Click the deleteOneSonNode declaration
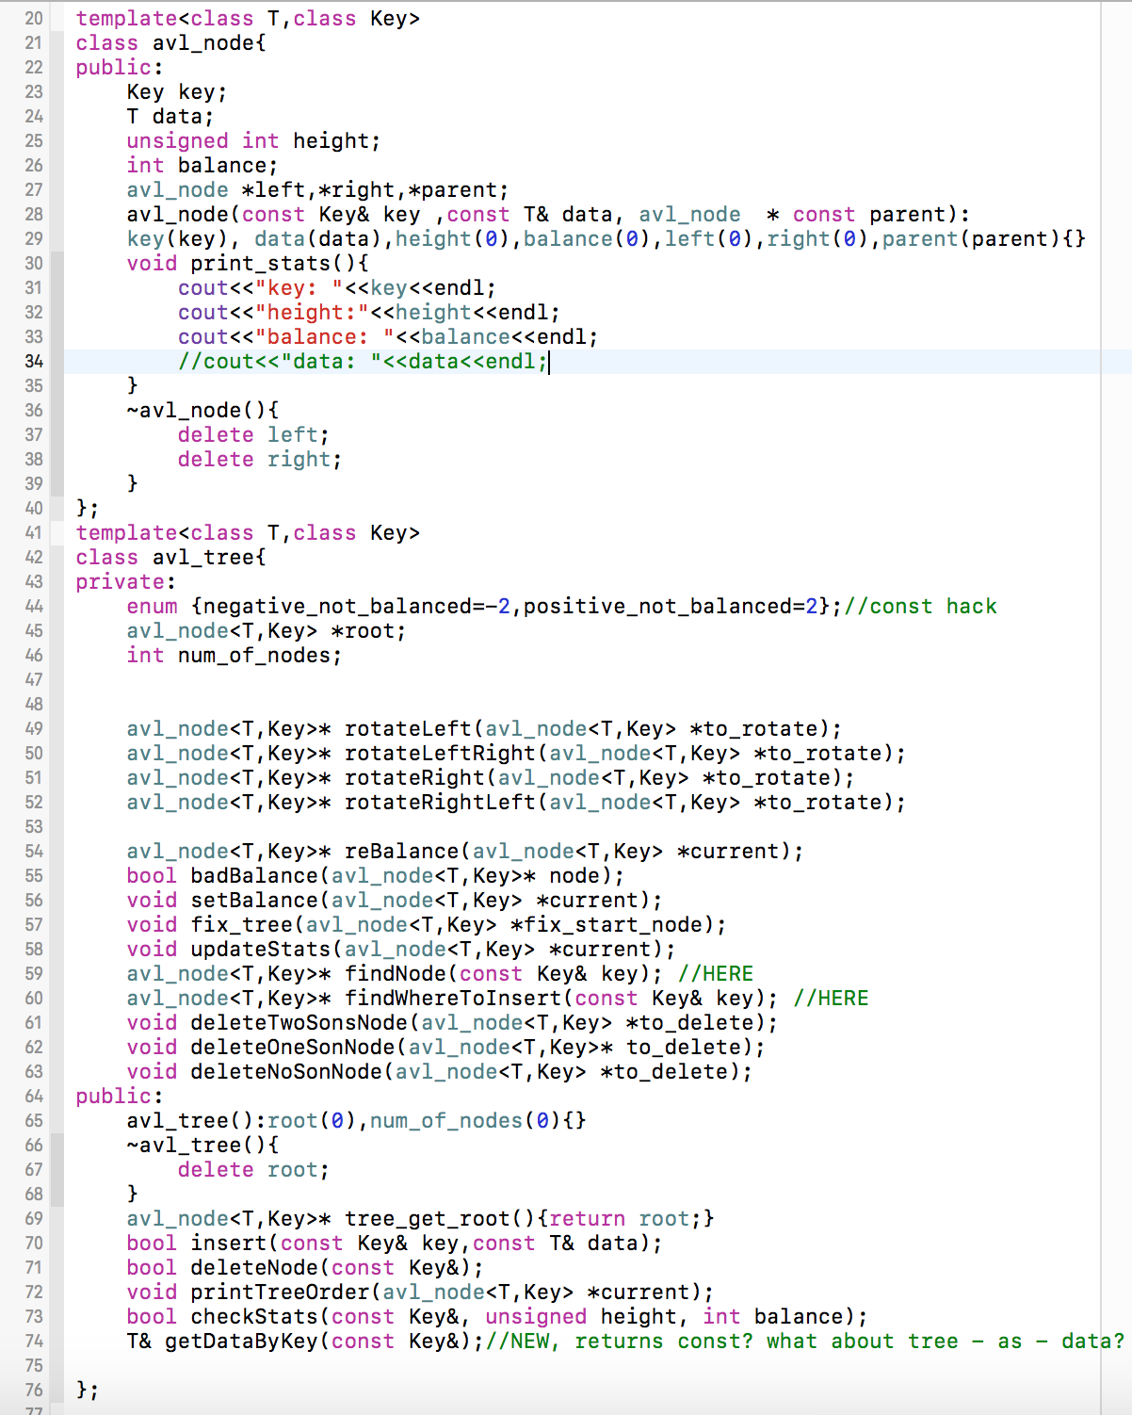The height and width of the screenshot is (1415, 1132). [445, 1048]
